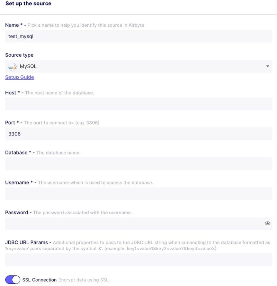Image resolution: width=277 pixels, height=286 pixels.
Task: Click the Port field showing 3306
Action: tap(139, 134)
